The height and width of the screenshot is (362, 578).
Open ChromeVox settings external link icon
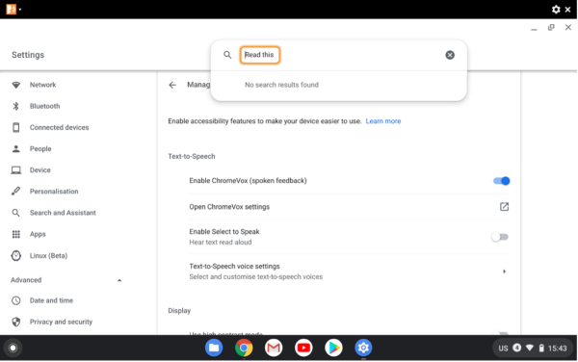504,207
